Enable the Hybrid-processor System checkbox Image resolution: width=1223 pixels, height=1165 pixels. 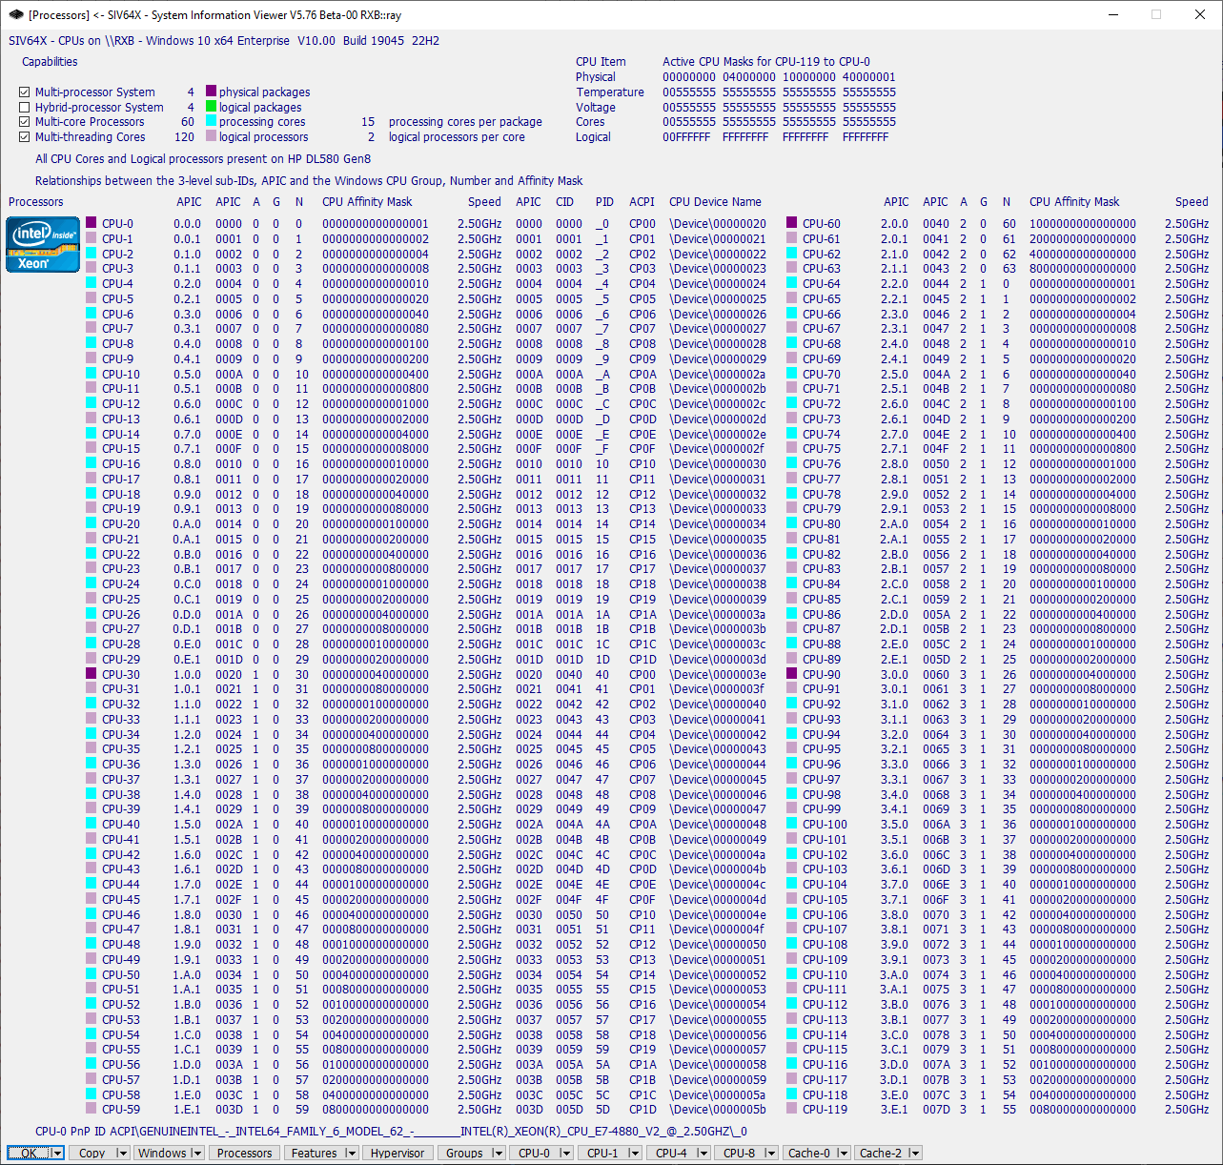pyautogui.click(x=25, y=108)
